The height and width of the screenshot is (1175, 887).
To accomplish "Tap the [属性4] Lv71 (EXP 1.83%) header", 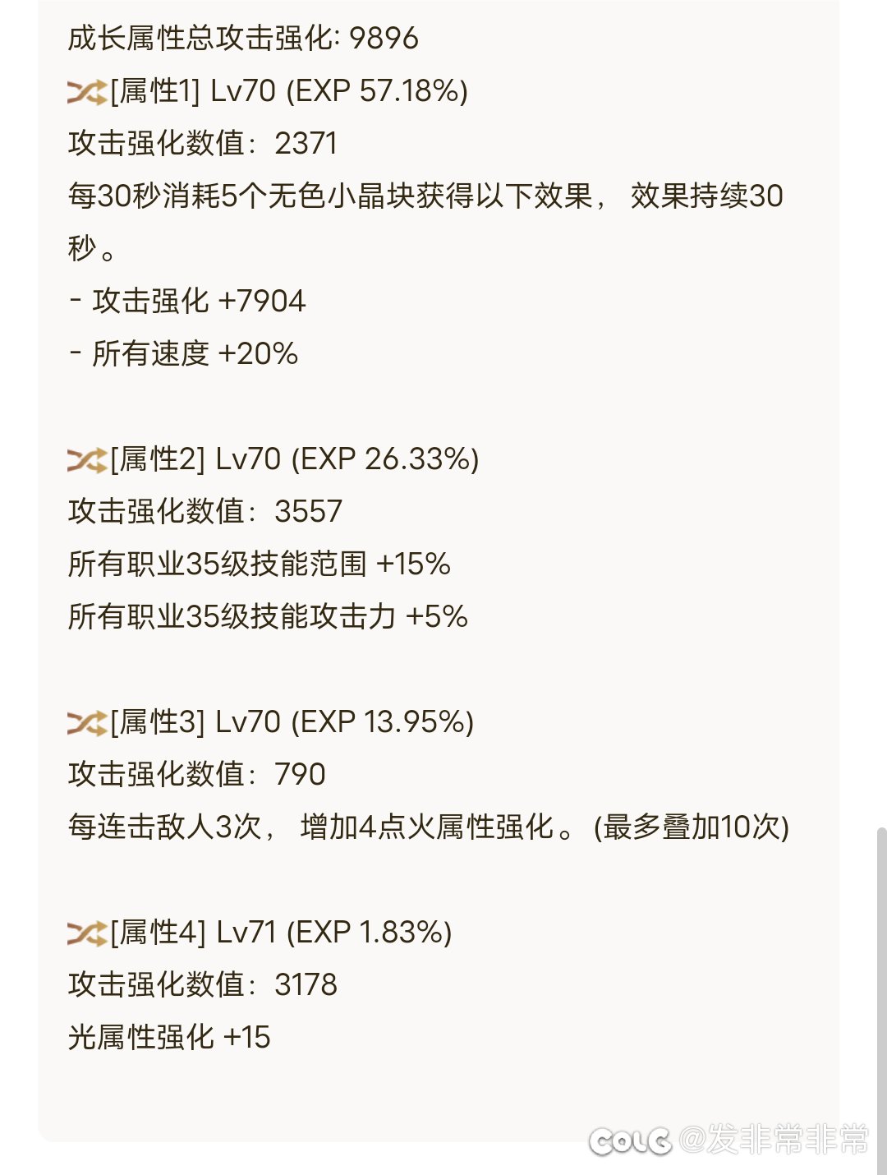I will pyautogui.click(x=281, y=933).
